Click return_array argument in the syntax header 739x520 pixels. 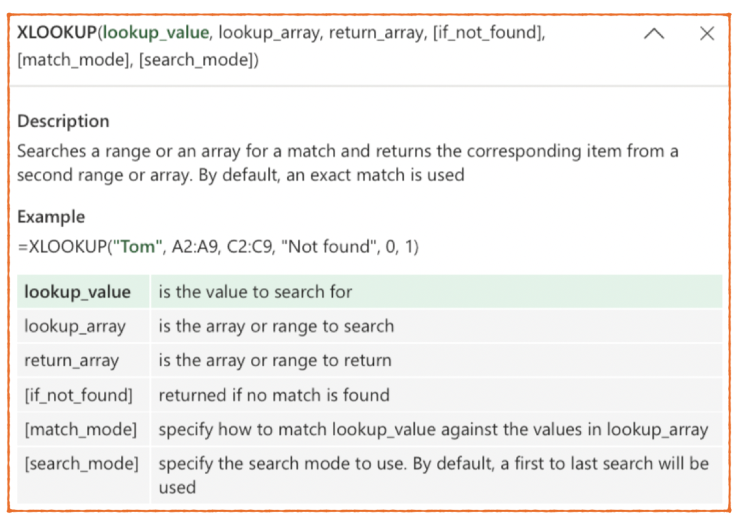tap(376, 33)
